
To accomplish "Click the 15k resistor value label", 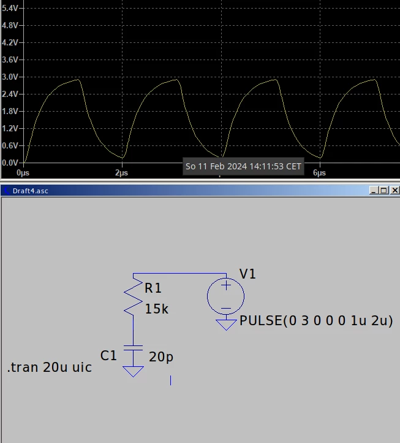I will pos(157,309).
